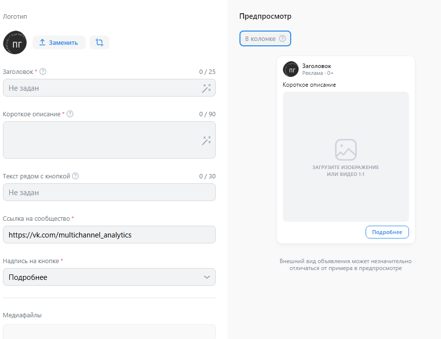Click the preview Заголовок title text
The height and width of the screenshot is (339, 441).
[x=316, y=66]
